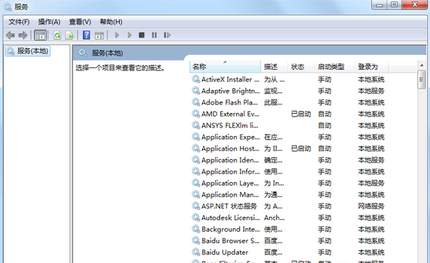Open the 查看(V) menu
This screenshot has width=430, height=263.
point(80,22)
